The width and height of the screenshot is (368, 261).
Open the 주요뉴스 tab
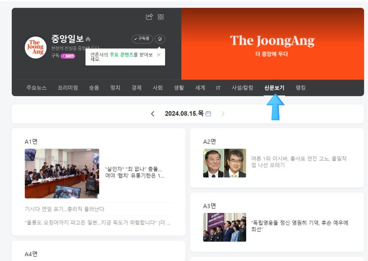[x=36, y=88]
